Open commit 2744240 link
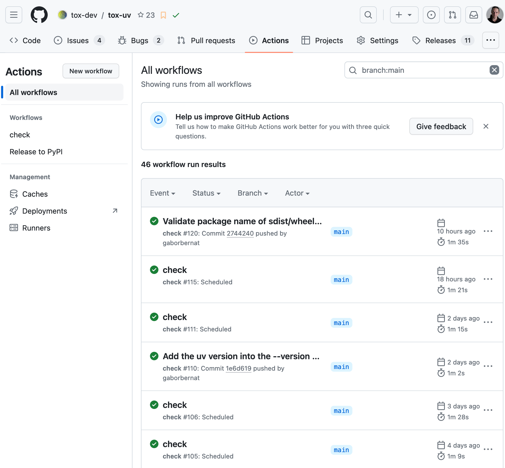The image size is (505, 468). [240, 233]
